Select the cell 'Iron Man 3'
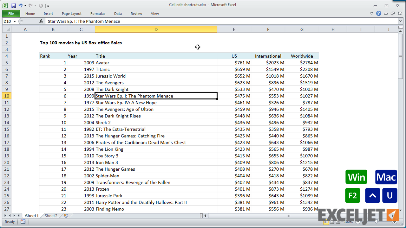Viewport: 406px width, 228px height. pyautogui.click(x=156, y=162)
